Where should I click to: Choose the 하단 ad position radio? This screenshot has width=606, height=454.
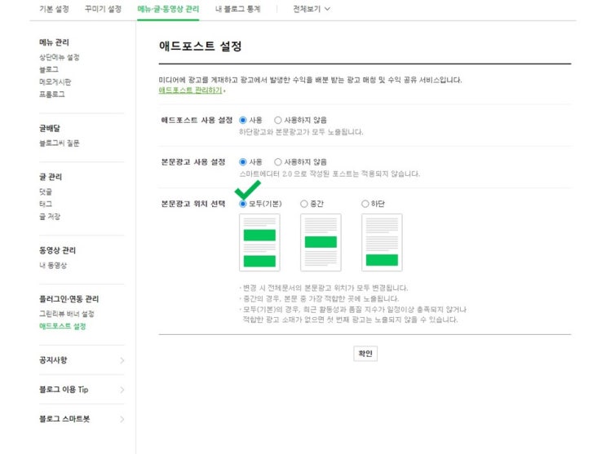pos(365,204)
